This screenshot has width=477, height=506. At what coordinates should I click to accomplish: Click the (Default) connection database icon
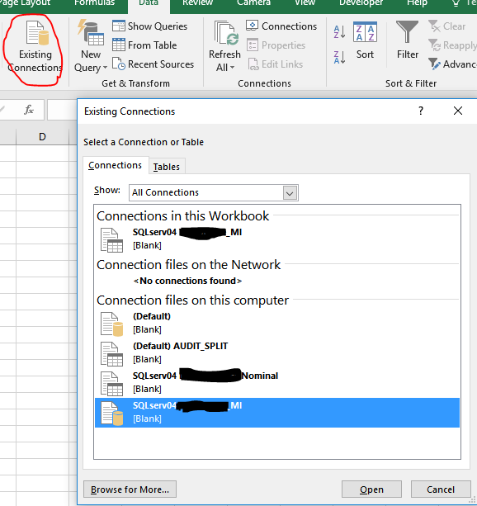coord(111,324)
